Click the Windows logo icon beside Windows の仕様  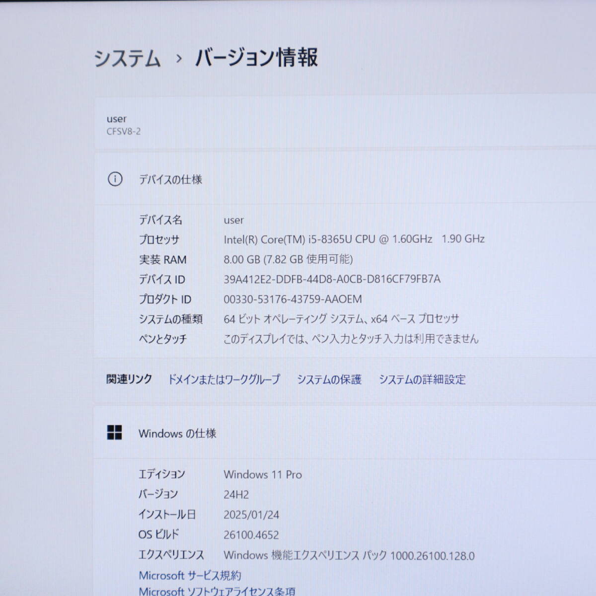(115, 433)
